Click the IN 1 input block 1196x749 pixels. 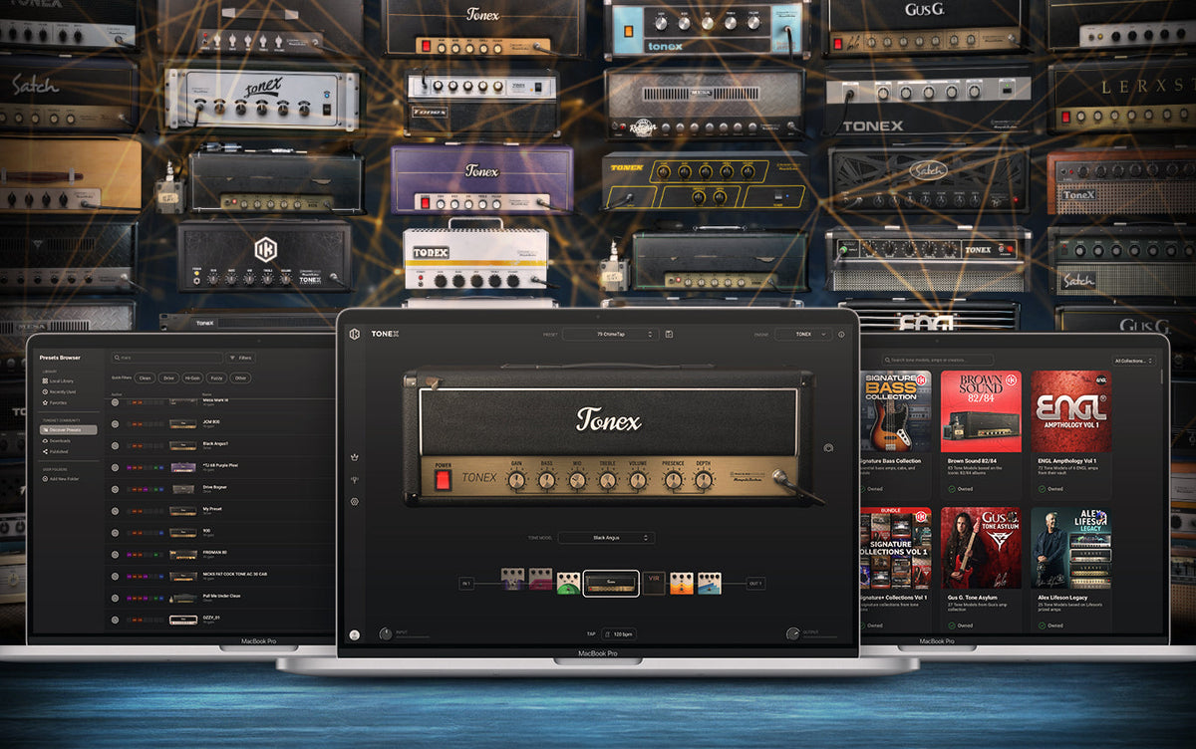coord(466,584)
